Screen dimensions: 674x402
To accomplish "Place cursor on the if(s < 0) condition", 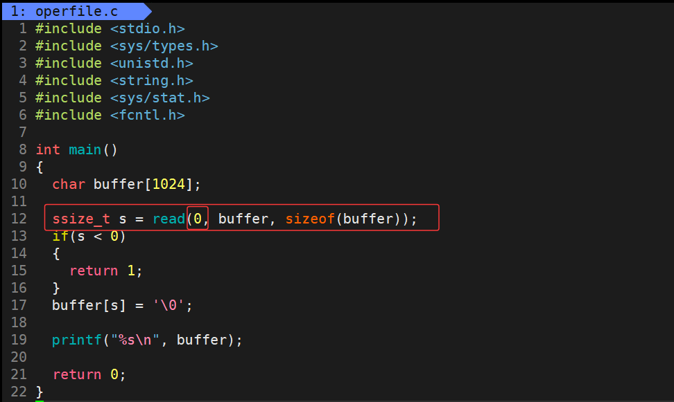I will (89, 236).
